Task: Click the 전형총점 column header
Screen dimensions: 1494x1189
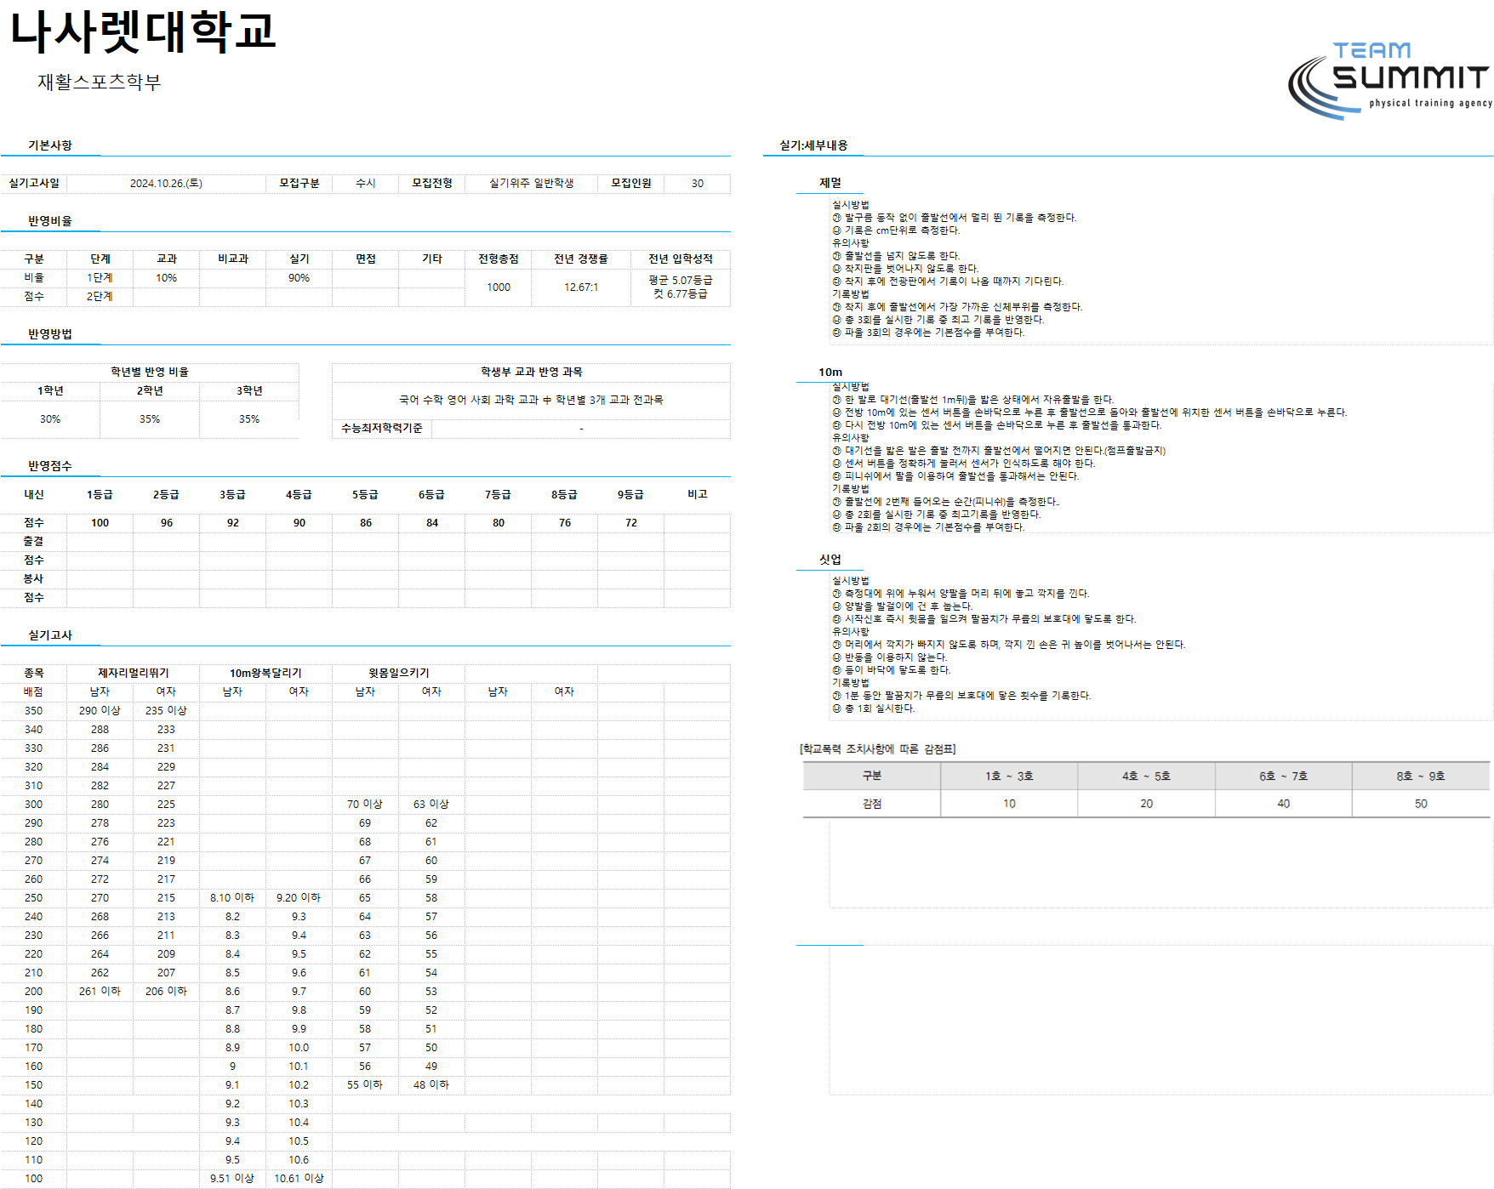Action: [x=499, y=259]
